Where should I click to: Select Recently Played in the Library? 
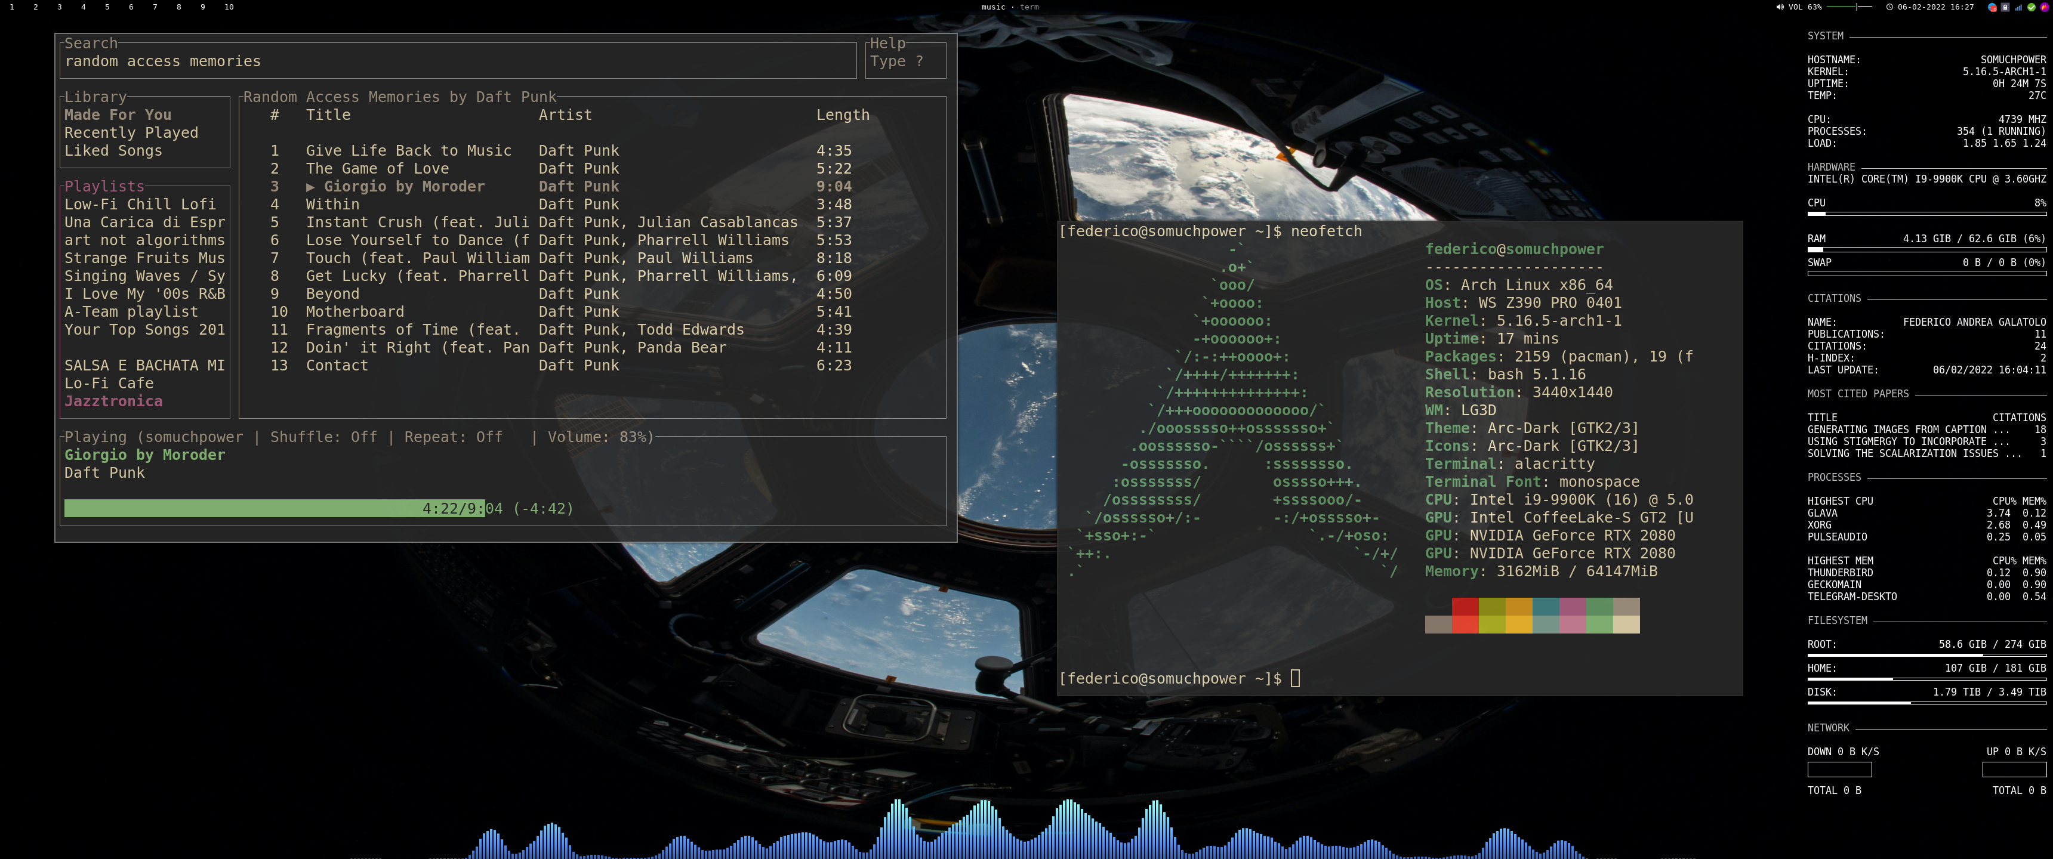(x=131, y=133)
